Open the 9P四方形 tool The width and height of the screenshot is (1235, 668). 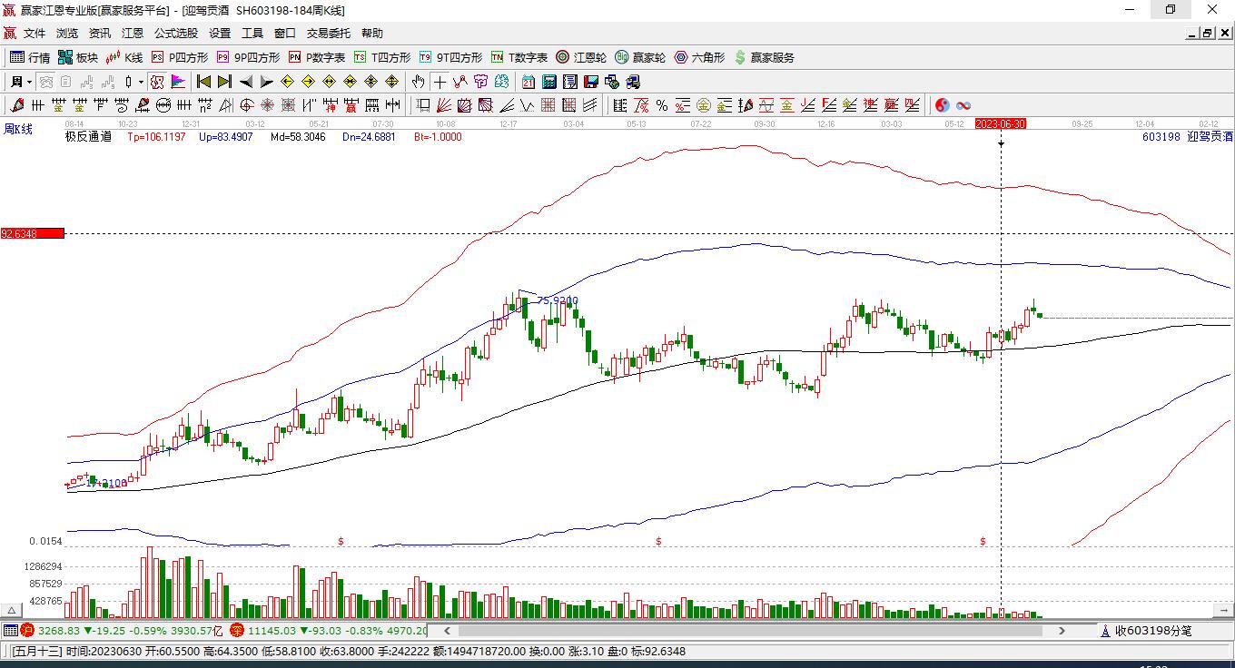248,57
